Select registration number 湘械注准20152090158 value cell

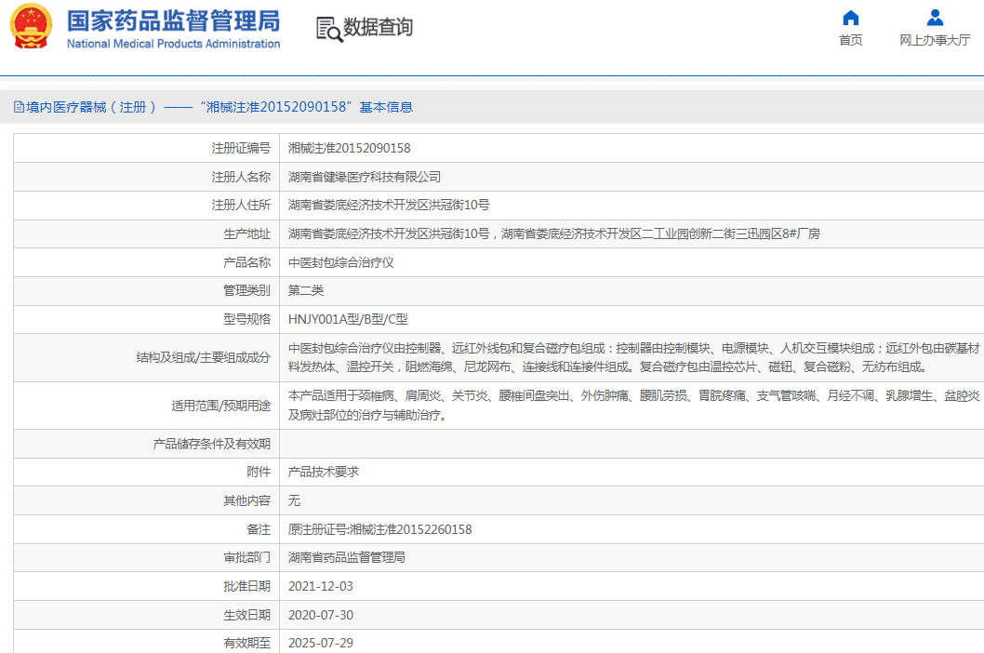point(349,148)
